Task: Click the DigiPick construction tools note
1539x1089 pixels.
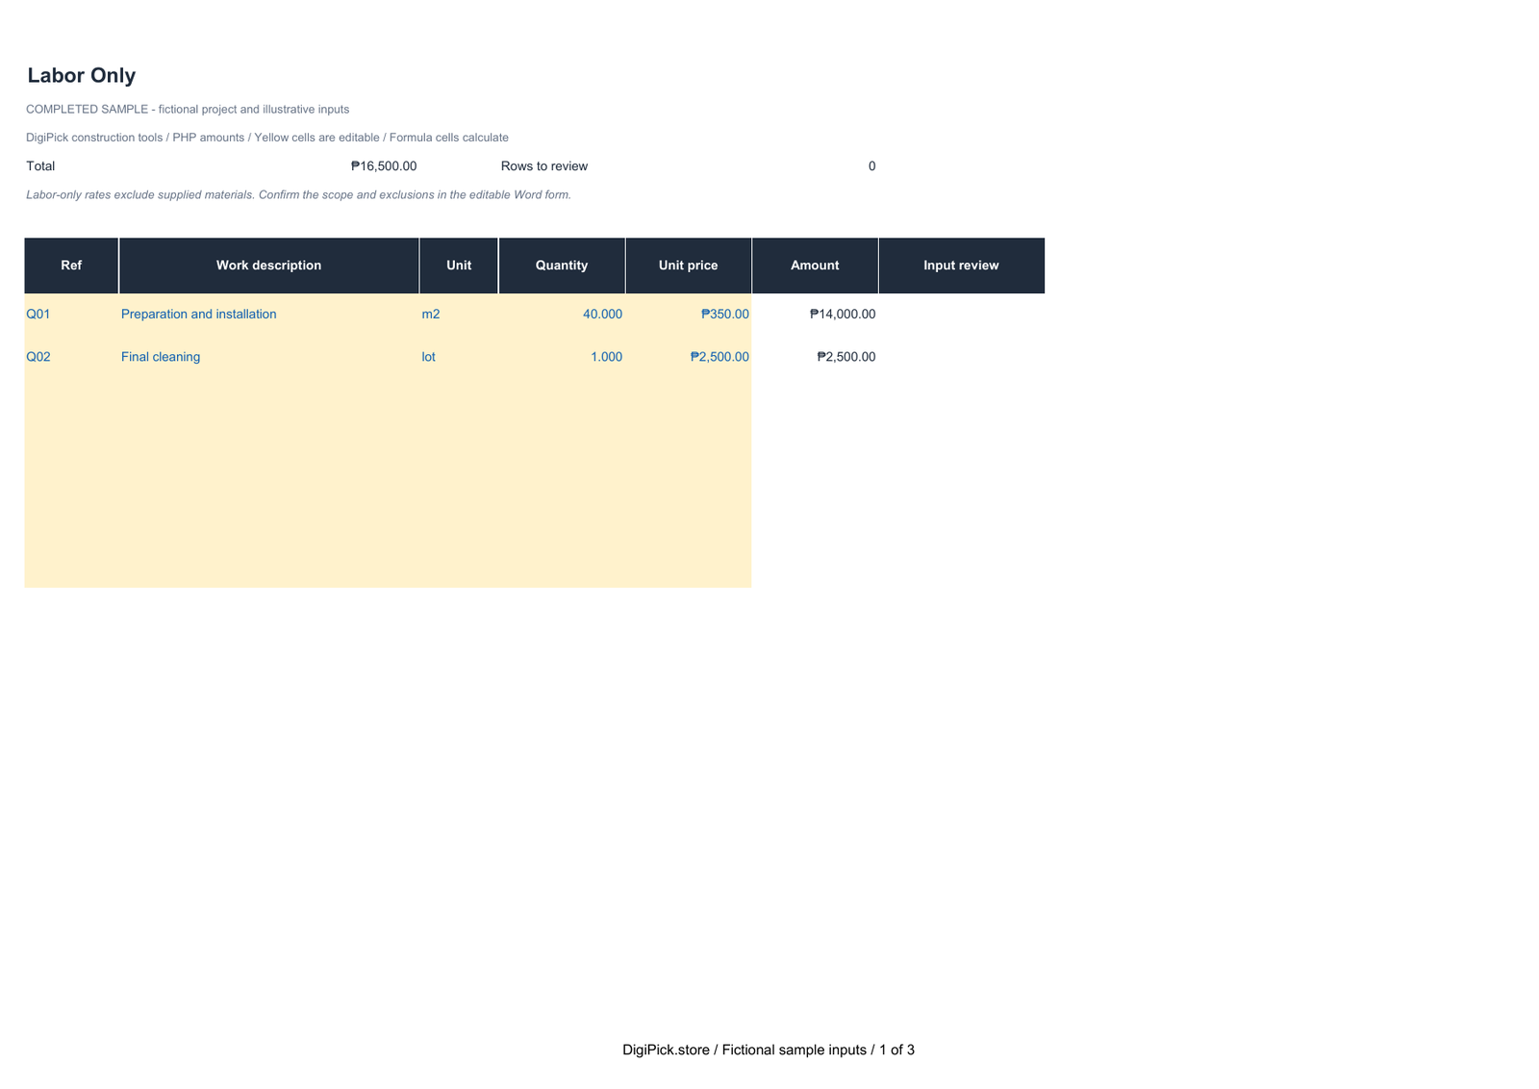Action: click(267, 138)
